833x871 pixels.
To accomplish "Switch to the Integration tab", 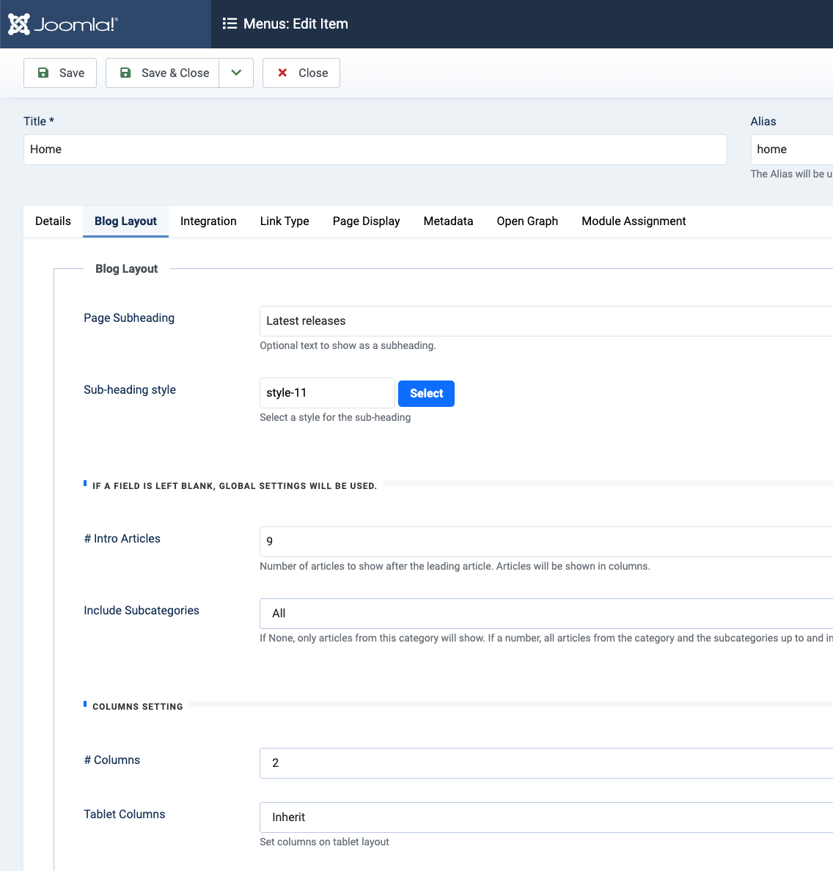I will (x=208, y=221).
